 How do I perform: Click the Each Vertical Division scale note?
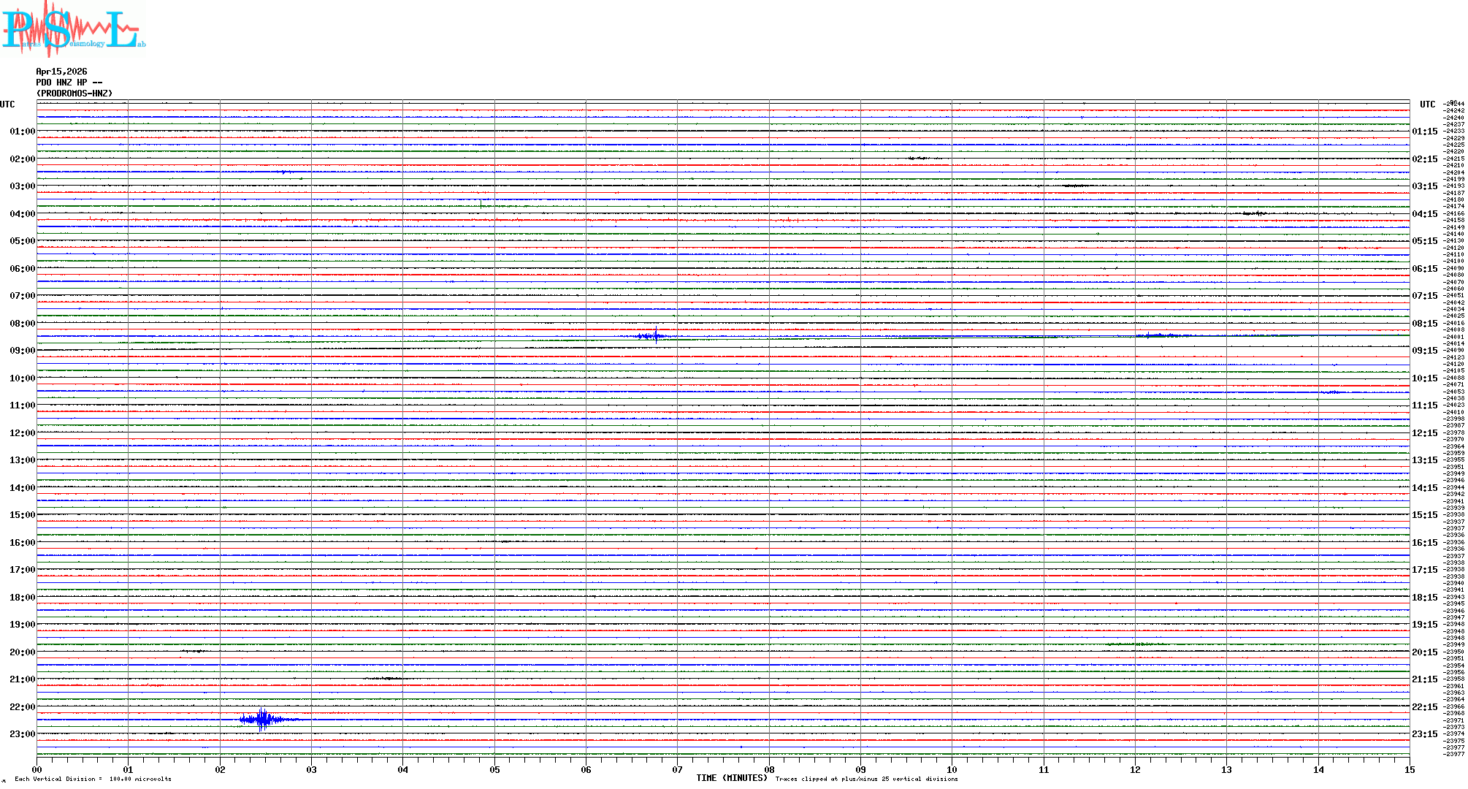click(93, 779)
